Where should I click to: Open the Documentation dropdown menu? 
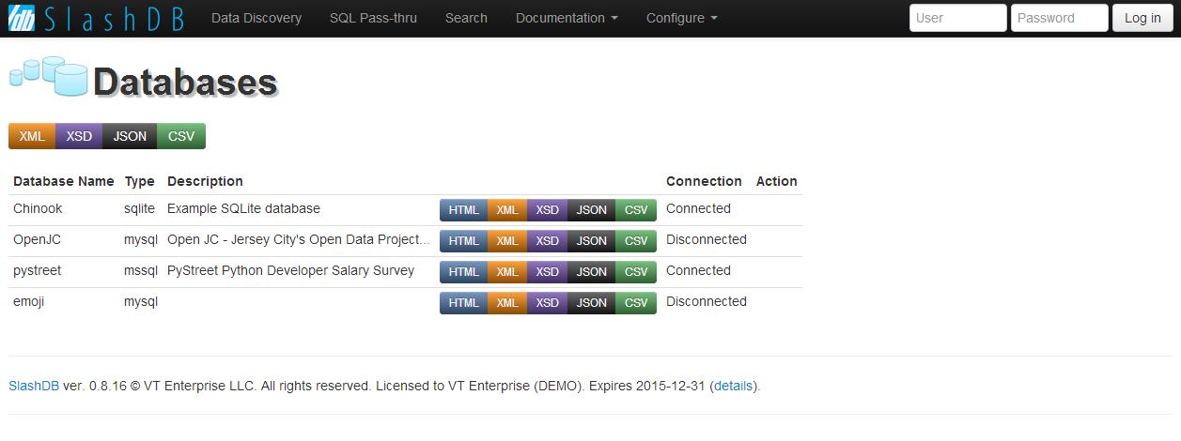coord(567,18)
